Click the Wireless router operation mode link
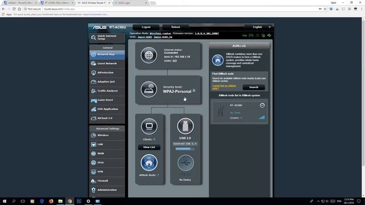This screenshot has width=365, height=205. coord(160,34)
